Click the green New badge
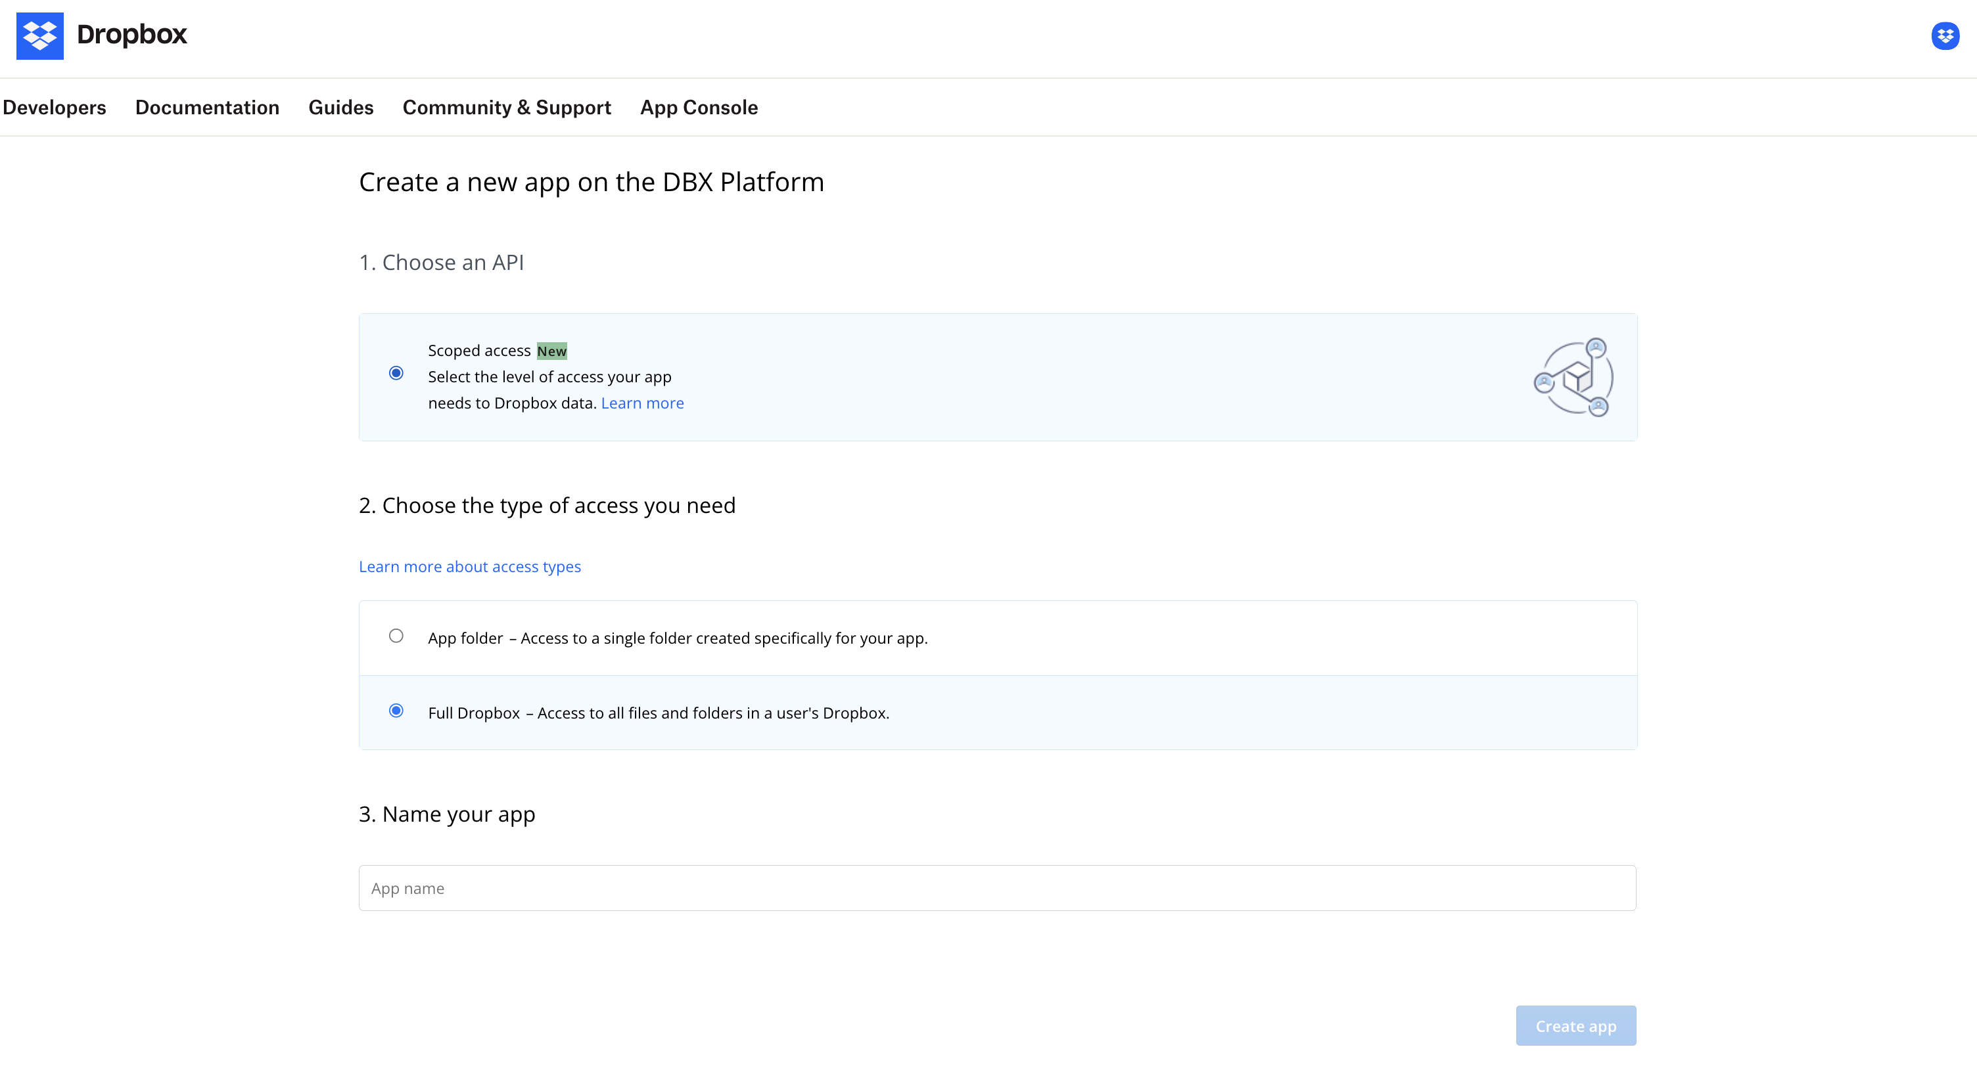 (551, 351)
